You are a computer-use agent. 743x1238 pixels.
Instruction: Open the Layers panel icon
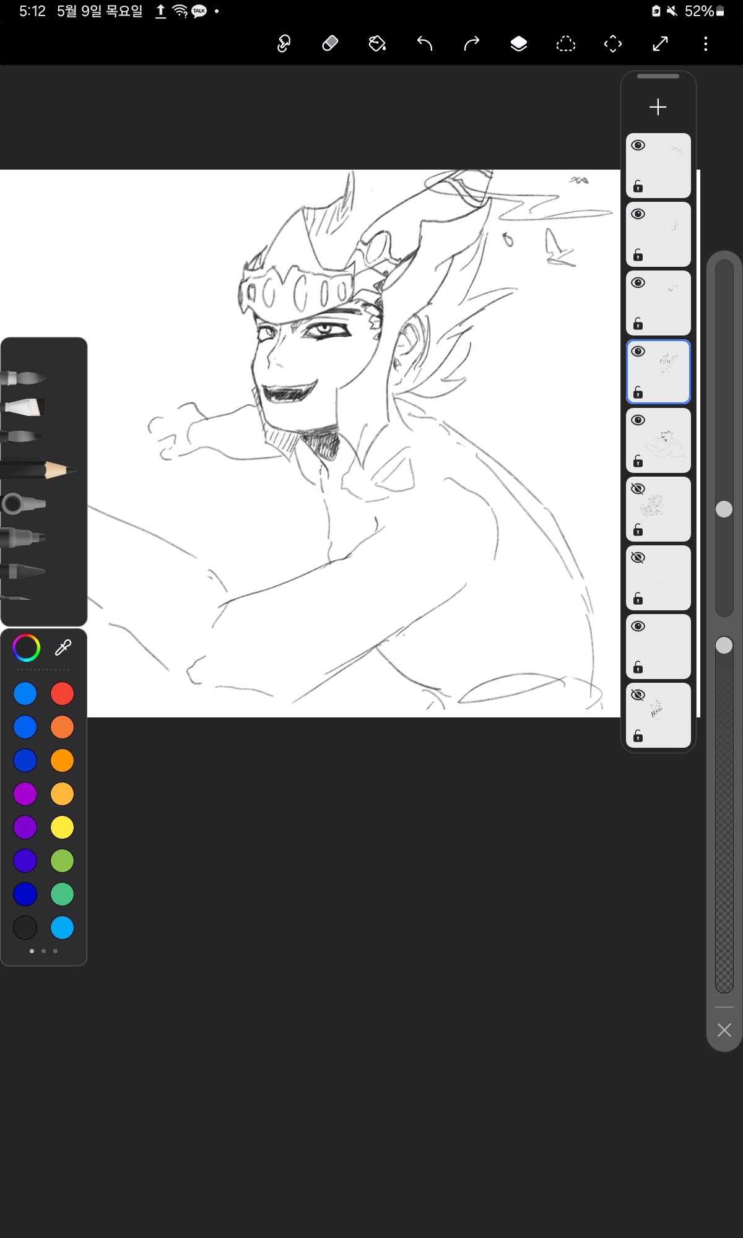(x=519, y=43)
